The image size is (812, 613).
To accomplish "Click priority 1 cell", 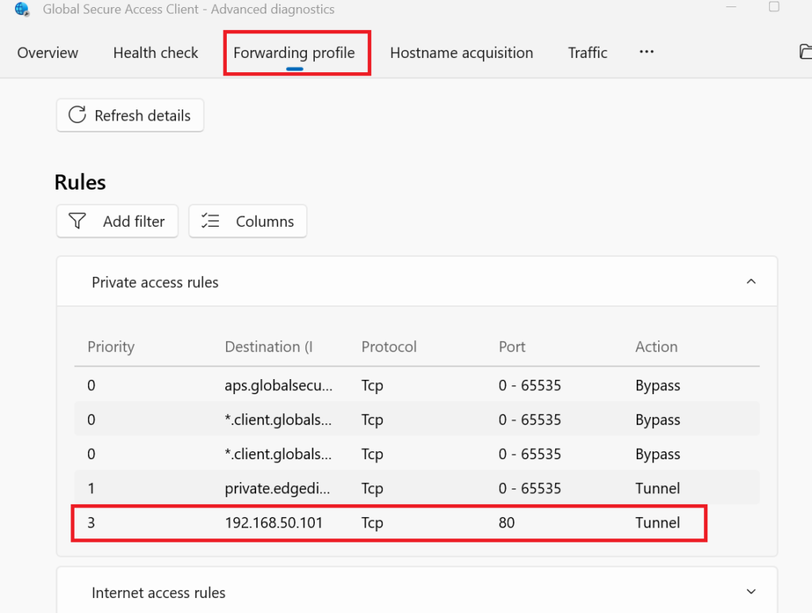I will pyautogui.click(x=91, y=488).
